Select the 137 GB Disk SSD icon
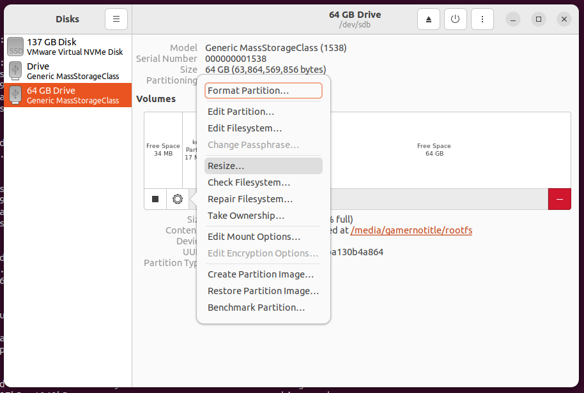This screenshot has width=584, height=393. [x=15, y=47]
